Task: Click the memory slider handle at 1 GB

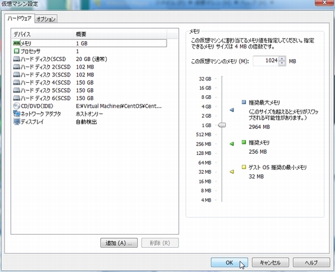Action: click(x=222, y=125)
